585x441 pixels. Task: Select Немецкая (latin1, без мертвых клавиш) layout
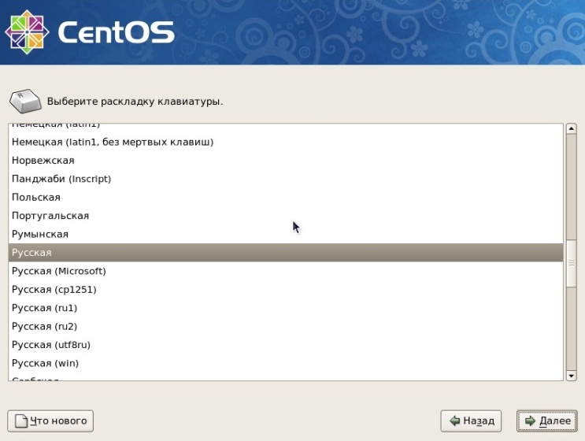click(x=285, y=143)
